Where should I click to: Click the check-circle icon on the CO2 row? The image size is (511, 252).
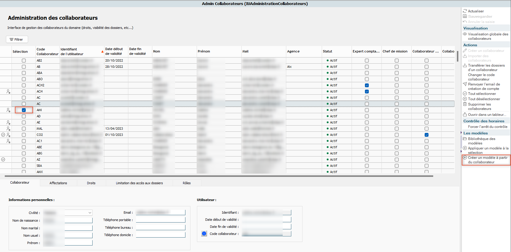pyautogui.click(x=3, y=135)
